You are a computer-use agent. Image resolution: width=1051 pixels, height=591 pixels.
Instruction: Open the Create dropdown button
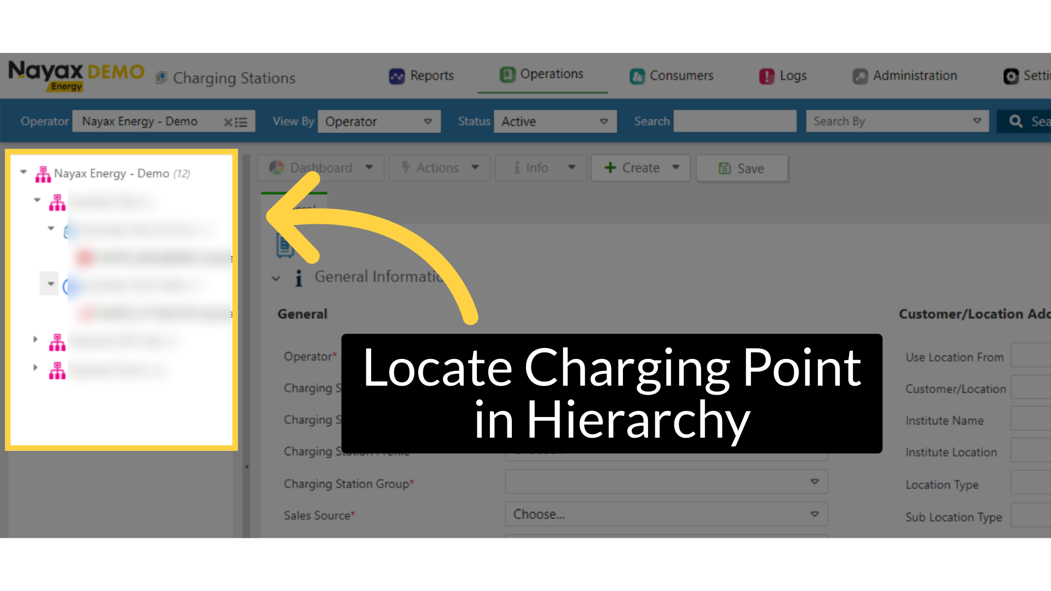(640, 168)
